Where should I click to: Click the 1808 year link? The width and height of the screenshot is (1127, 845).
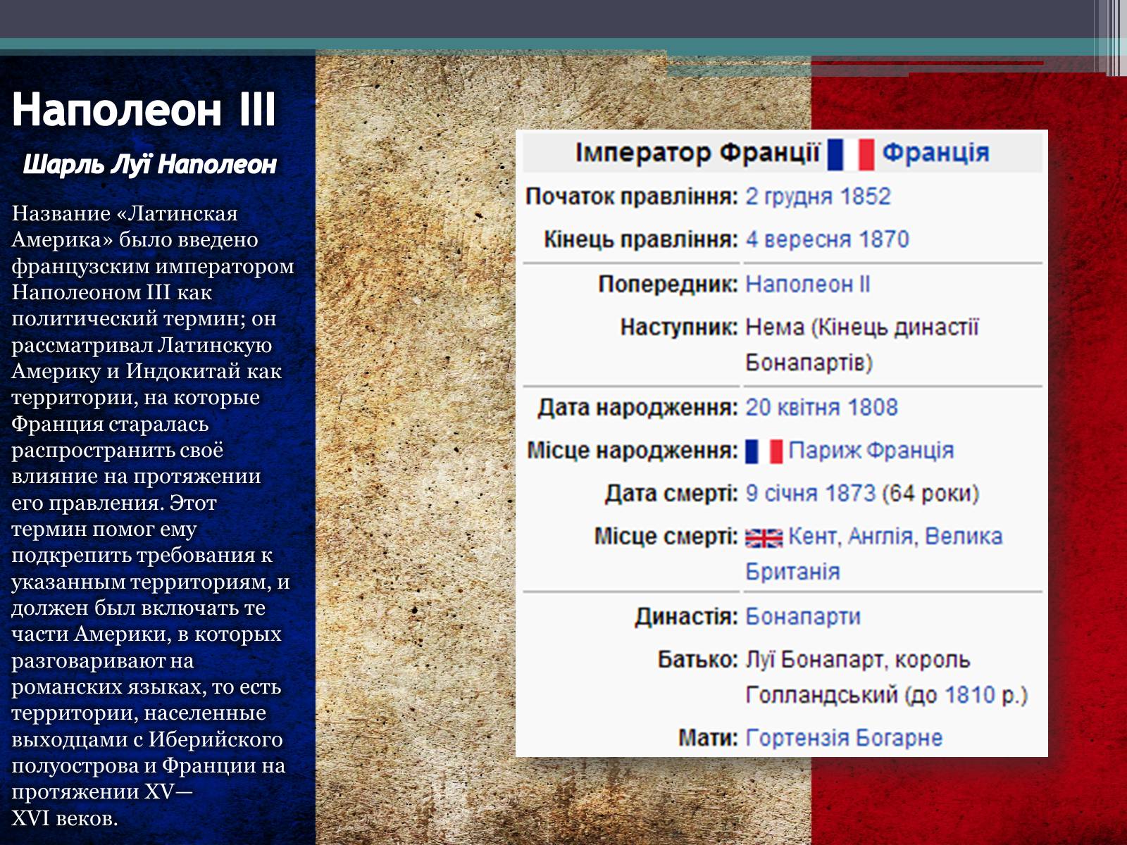873,407
